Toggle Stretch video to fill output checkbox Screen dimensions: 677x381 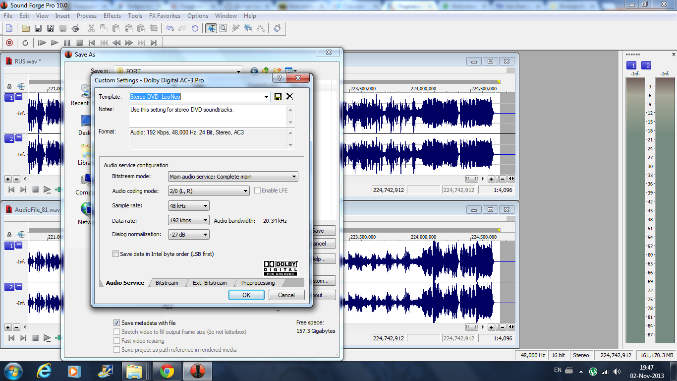click(x=117, y=332)
